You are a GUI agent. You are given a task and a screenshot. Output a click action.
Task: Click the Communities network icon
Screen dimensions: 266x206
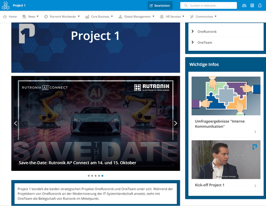pyautogui.click(x=192, y=17)
